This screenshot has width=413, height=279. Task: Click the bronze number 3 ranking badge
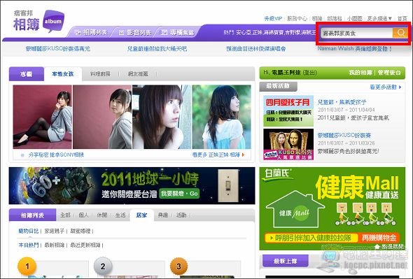(x=178, y=266)
